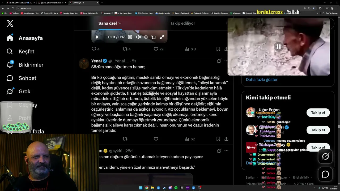Open the YouTube bookmark
Image resolution: width=340 pixels, height=191 pixels.
14,13
